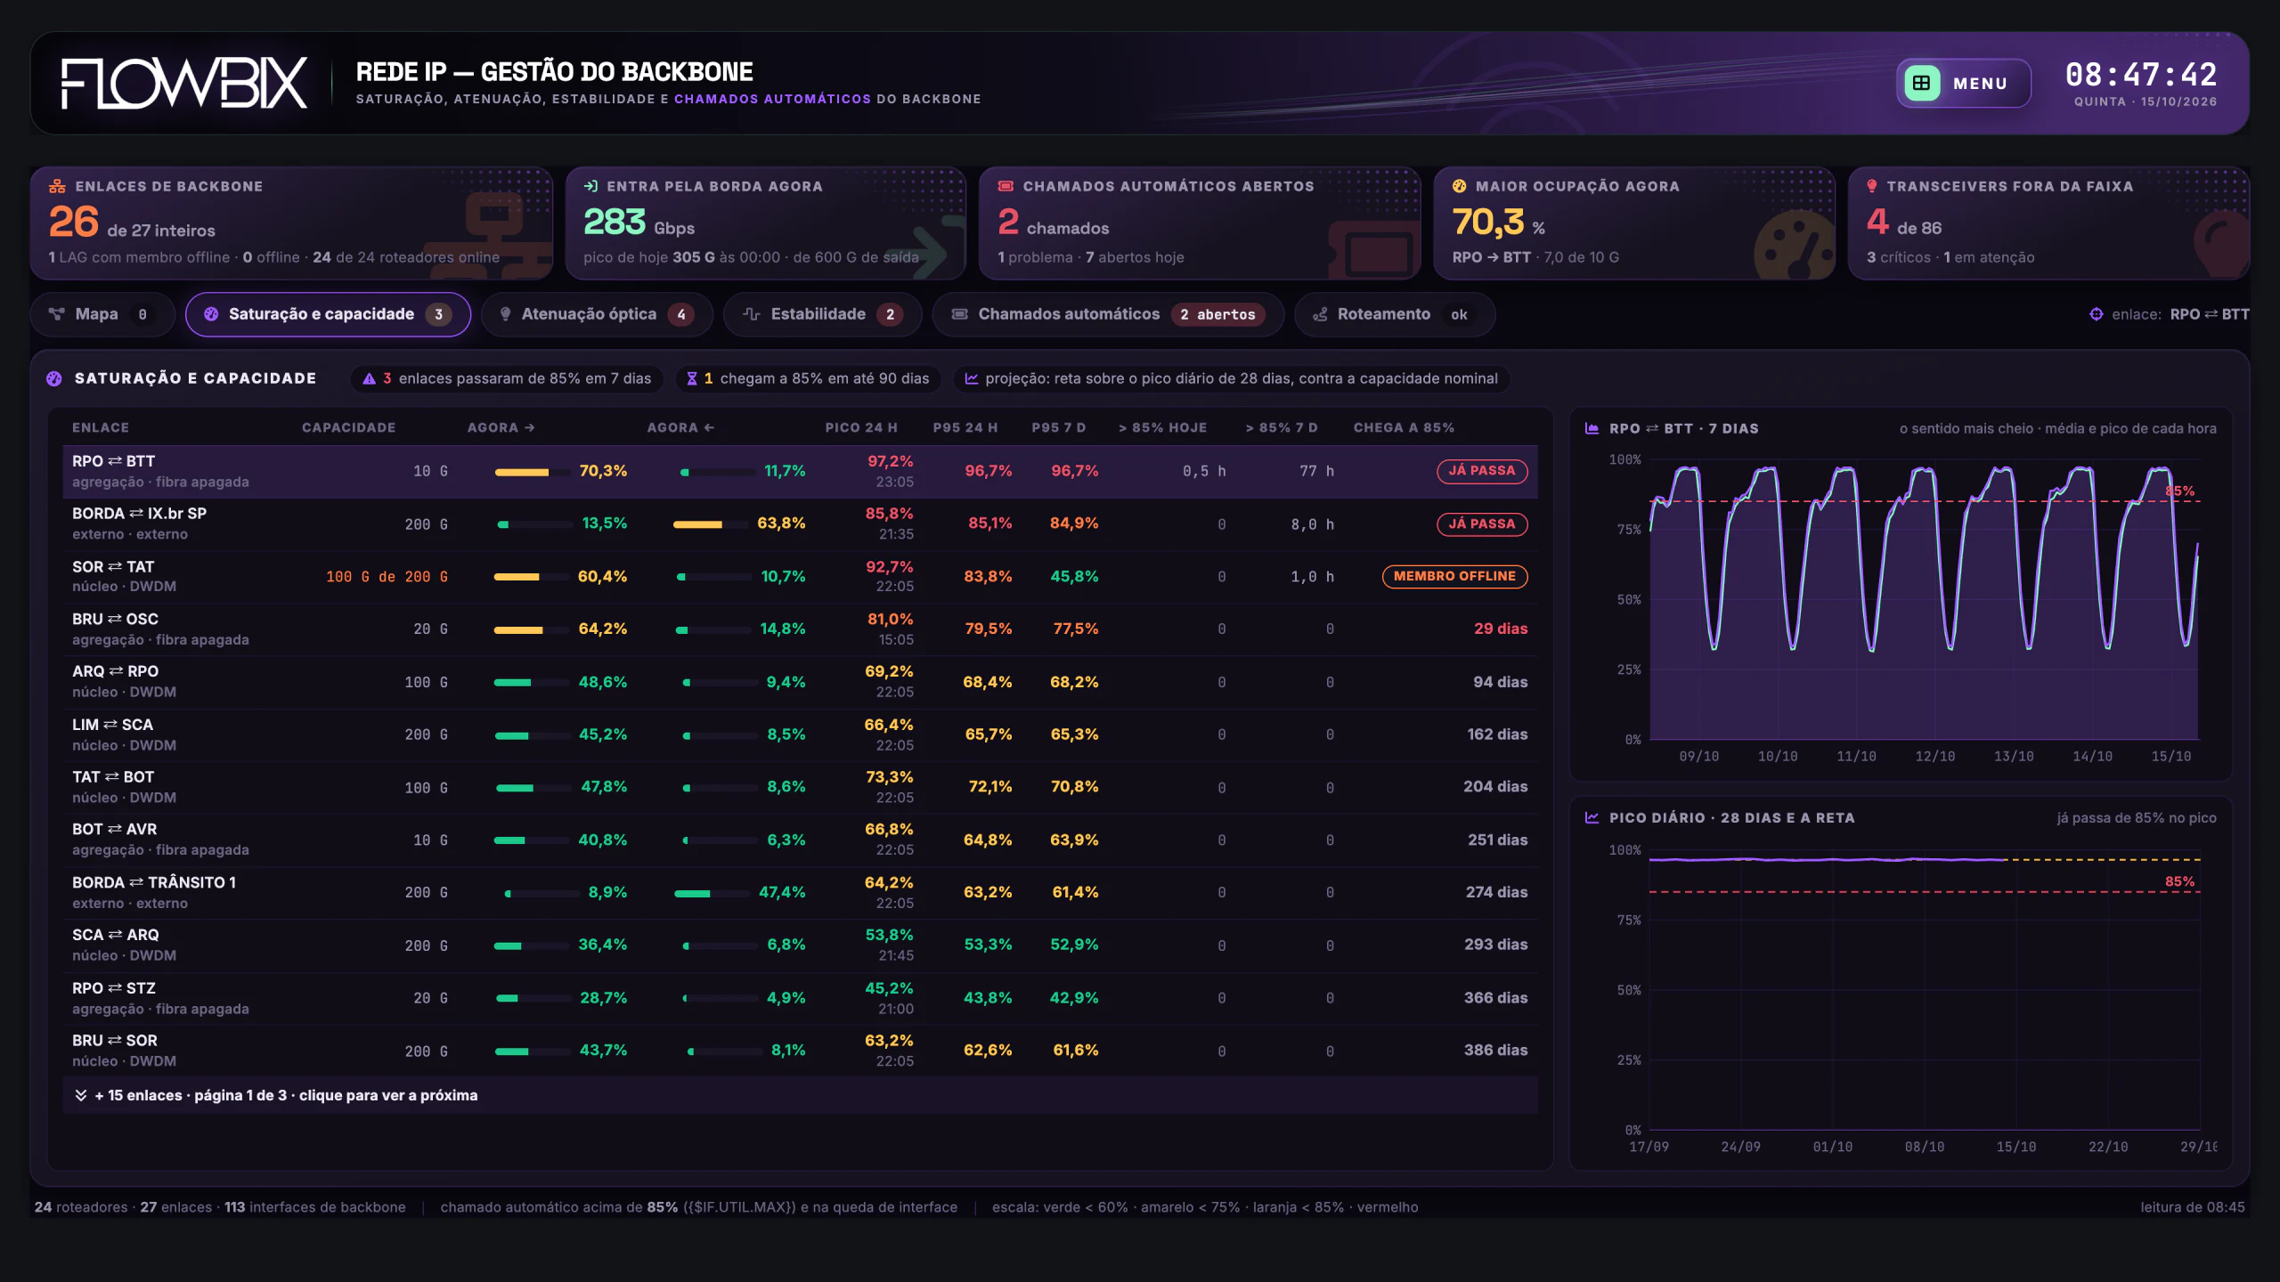Select the LIM ⇄ SCA link row name
This screenshot has width=2280, height=1282.
[x=112, y=725]
